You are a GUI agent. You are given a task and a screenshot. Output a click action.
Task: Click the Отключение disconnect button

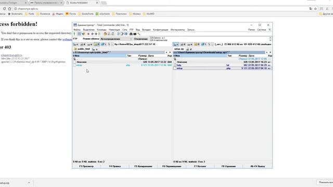point(141,39)
